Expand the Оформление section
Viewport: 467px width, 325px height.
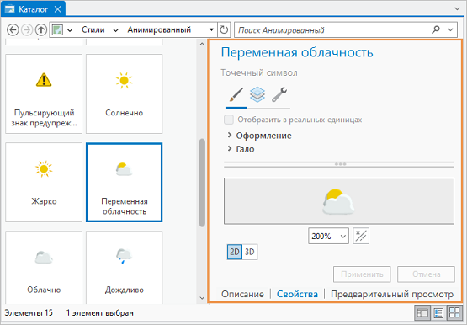point(230,136)
